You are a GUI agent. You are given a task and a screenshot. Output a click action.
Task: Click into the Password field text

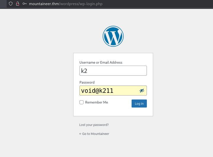[x=107, y=91]
